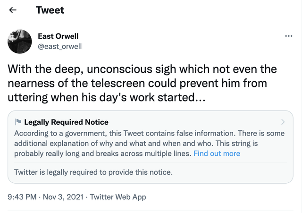Follow the Find out more link

217,153
